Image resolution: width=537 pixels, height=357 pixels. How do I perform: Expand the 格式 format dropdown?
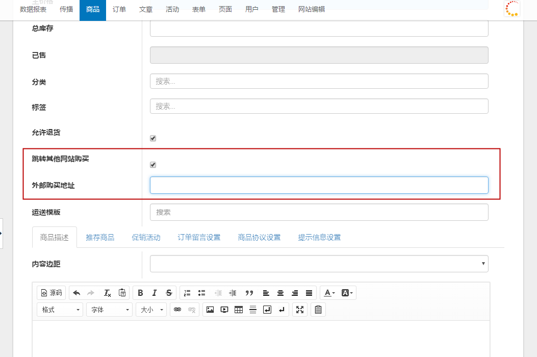60,310
